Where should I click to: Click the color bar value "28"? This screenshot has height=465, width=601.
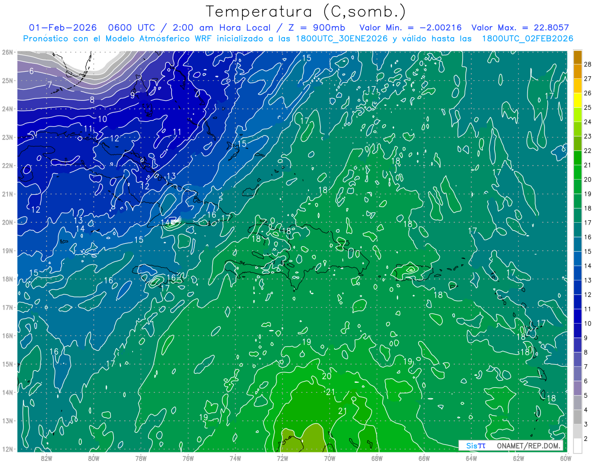(x=588, y=64)
